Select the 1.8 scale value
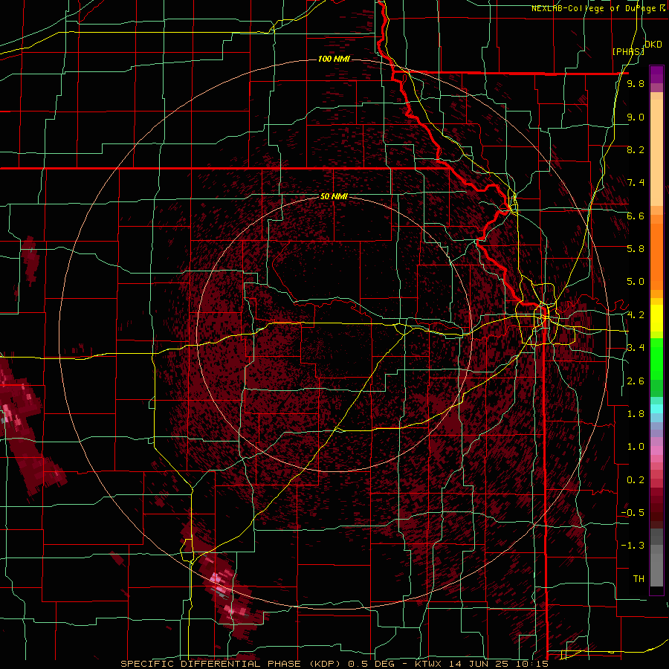Image resolution: width=669 pixels, height=669 pixels. click(x=636, y=414)
